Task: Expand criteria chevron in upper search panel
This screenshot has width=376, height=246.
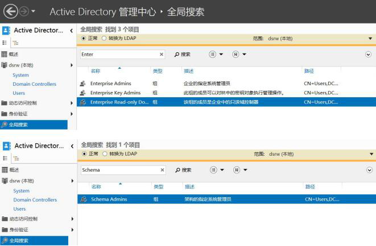Action: pyautogui.click(x=368, y=55)
